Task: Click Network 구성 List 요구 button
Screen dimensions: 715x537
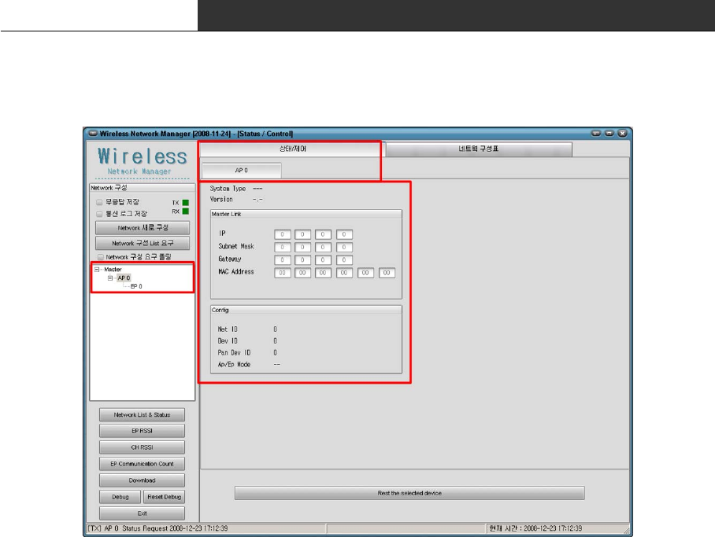Action: (x=143, y=243)
